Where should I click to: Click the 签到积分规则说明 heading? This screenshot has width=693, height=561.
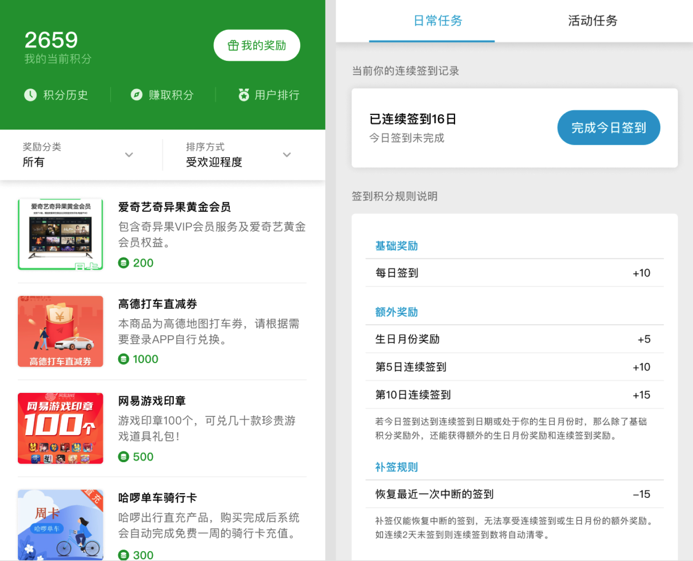click(395, 196)
